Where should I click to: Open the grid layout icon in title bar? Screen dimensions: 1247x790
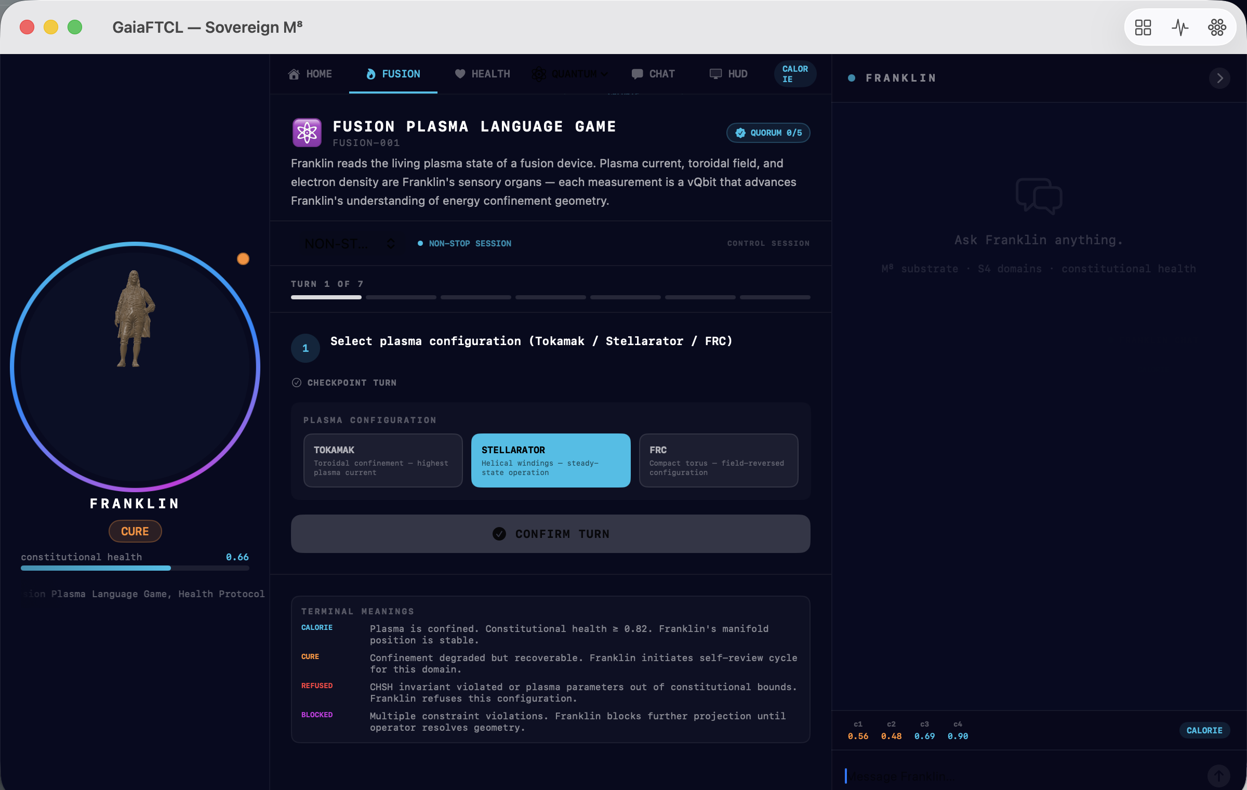click(1143, 28)
